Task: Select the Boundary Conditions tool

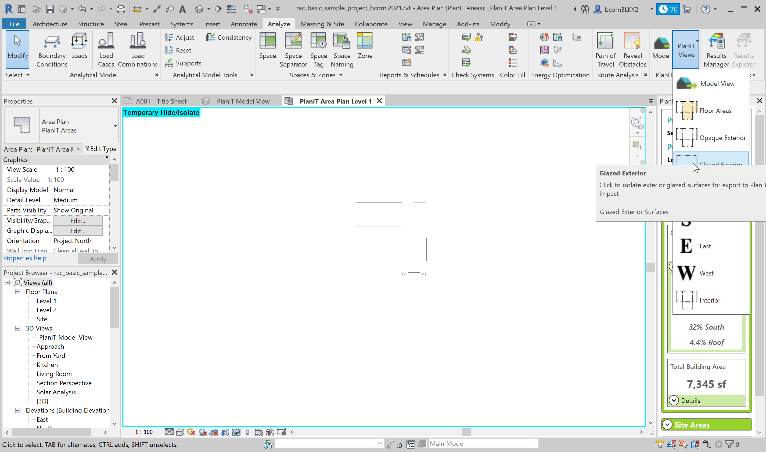Action: coord(52,41)
